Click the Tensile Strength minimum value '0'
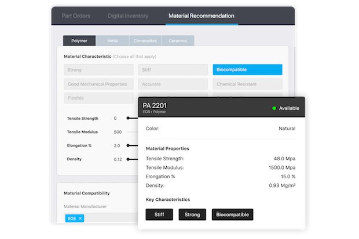Screen dimensions: 359x239 pos(115,119)
